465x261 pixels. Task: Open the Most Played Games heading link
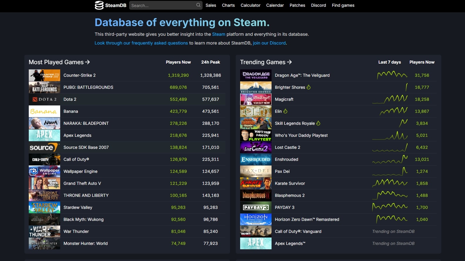click(59, 62)
